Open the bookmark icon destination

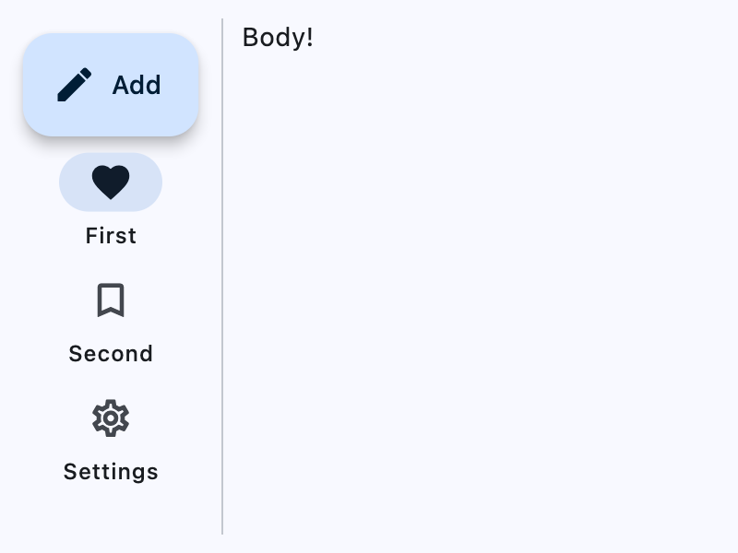111,300
